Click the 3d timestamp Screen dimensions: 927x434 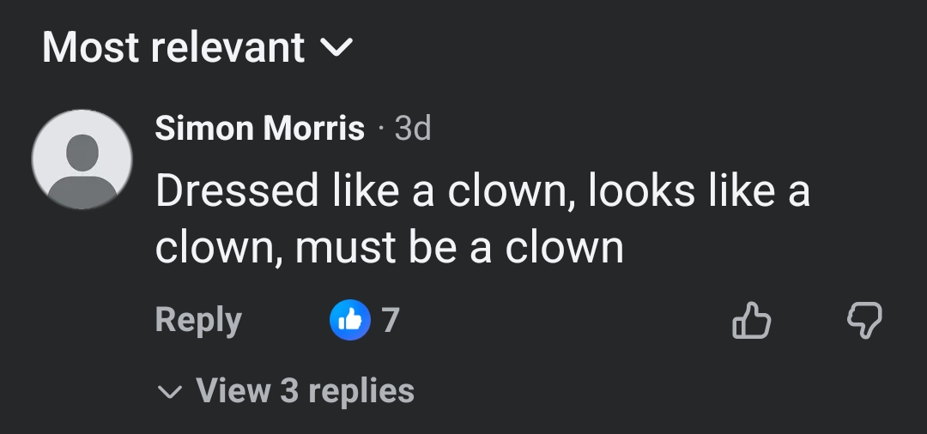tap(413, 129)
